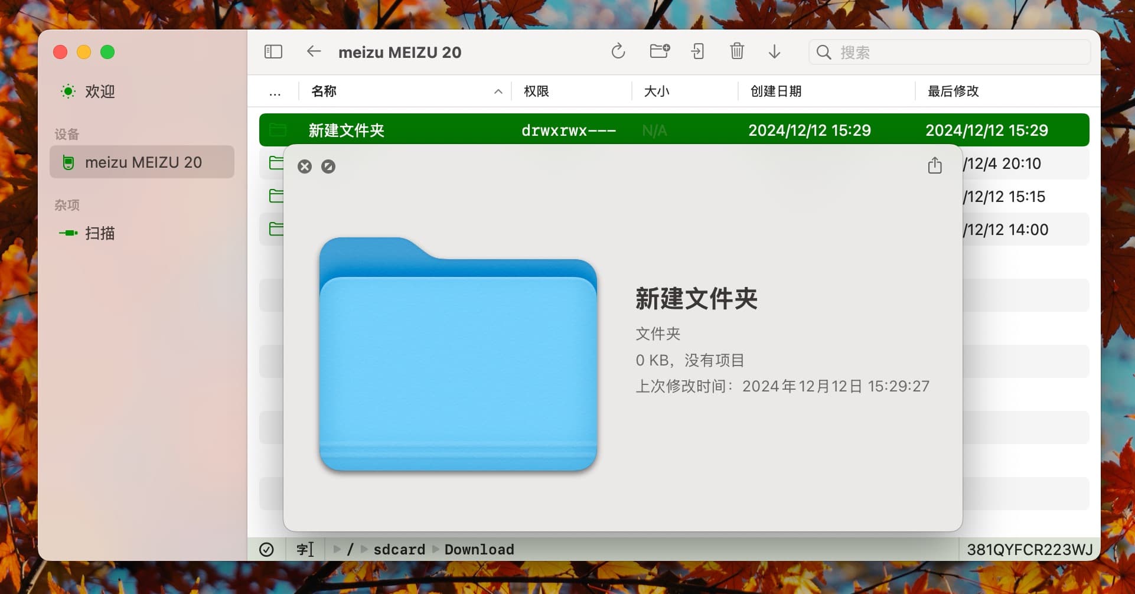This screenshot has width=1135, height=594.
Task: Open the 扫描 scan item
Action: pyautogui.click(x=99, y=233)
